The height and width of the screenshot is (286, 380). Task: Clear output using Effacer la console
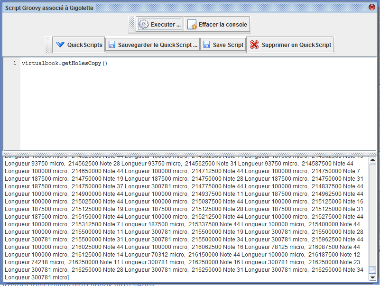pos(216,25)
